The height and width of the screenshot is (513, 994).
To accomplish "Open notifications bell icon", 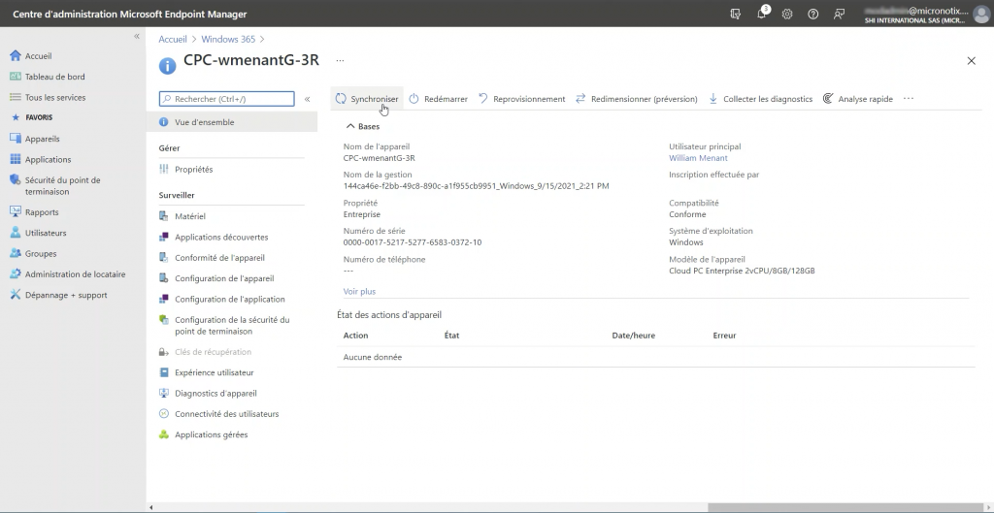I will (x=762, y=14).
